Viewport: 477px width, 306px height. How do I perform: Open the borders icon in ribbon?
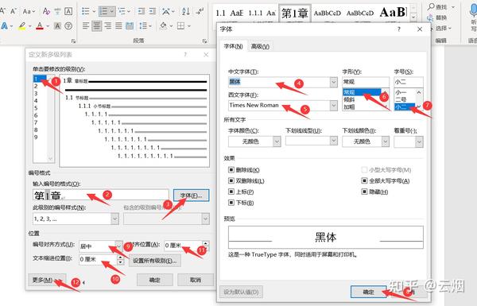pyautogui.click(x=180, y=26)
